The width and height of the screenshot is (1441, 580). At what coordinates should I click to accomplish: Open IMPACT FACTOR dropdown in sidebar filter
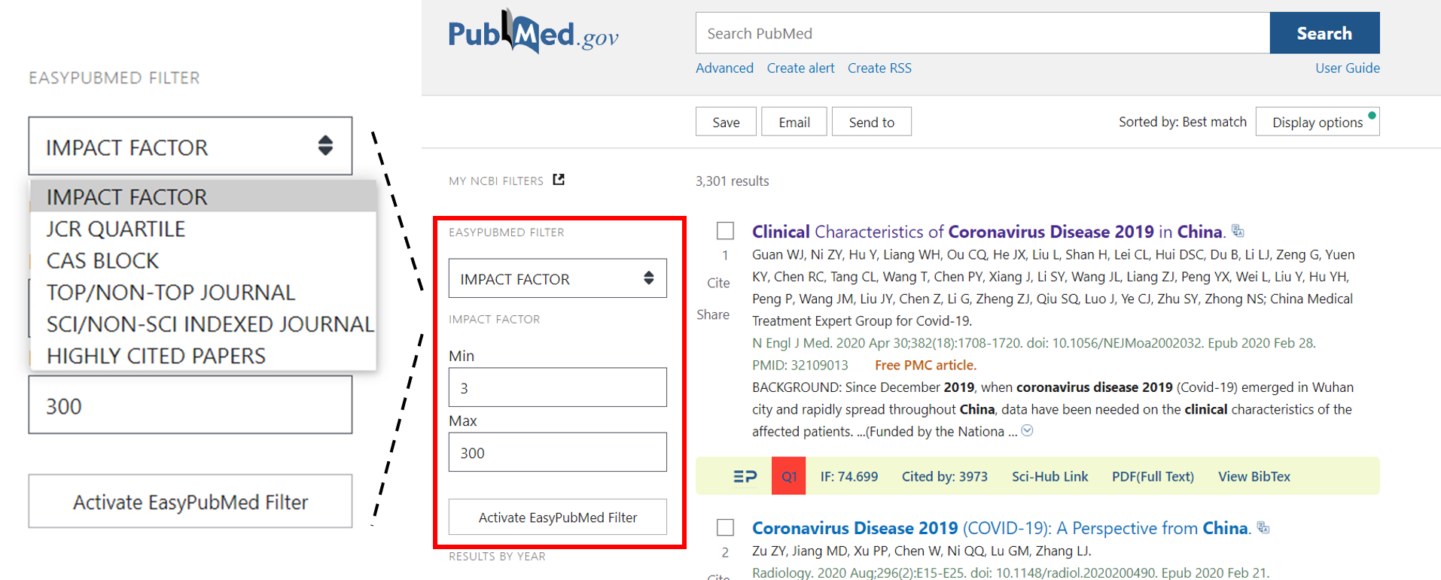(557, 278)
